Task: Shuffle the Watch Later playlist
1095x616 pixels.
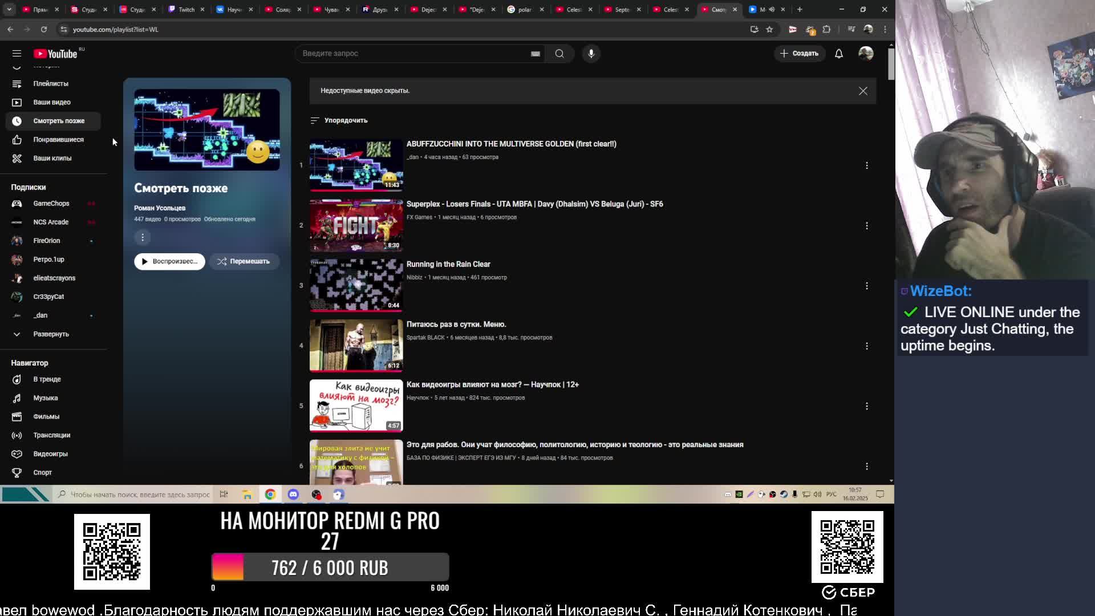Action: pos(244,261)
